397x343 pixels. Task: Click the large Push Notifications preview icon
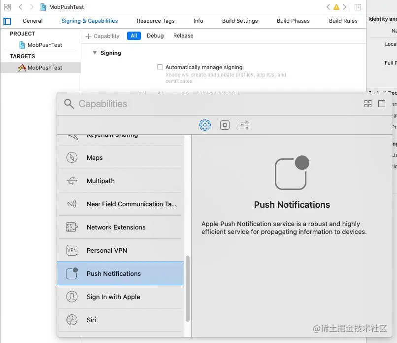click(x=292, y=173)
